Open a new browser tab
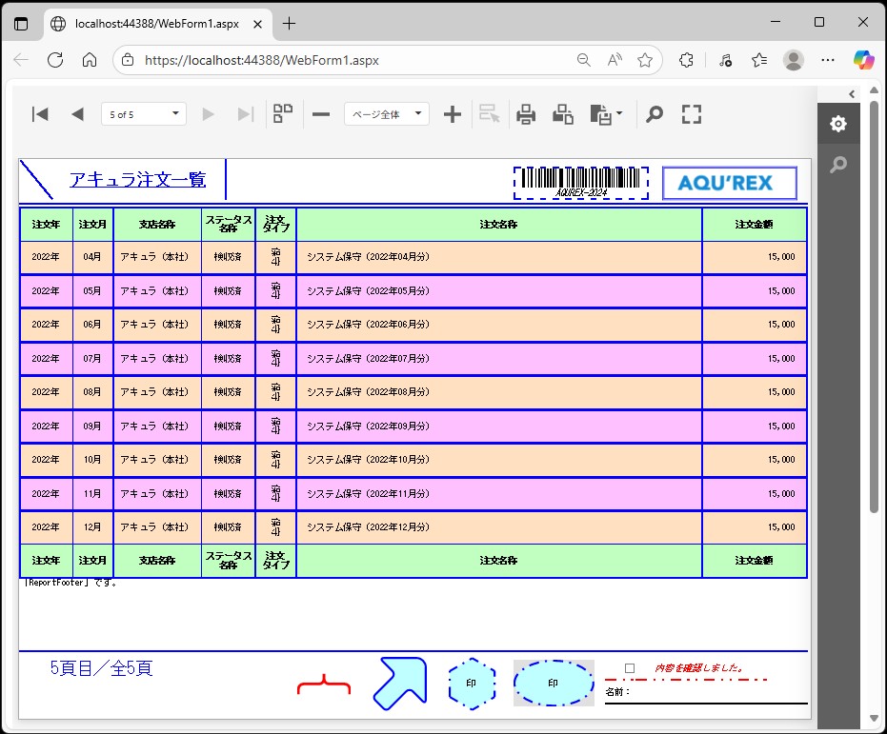 click(290, 23)
